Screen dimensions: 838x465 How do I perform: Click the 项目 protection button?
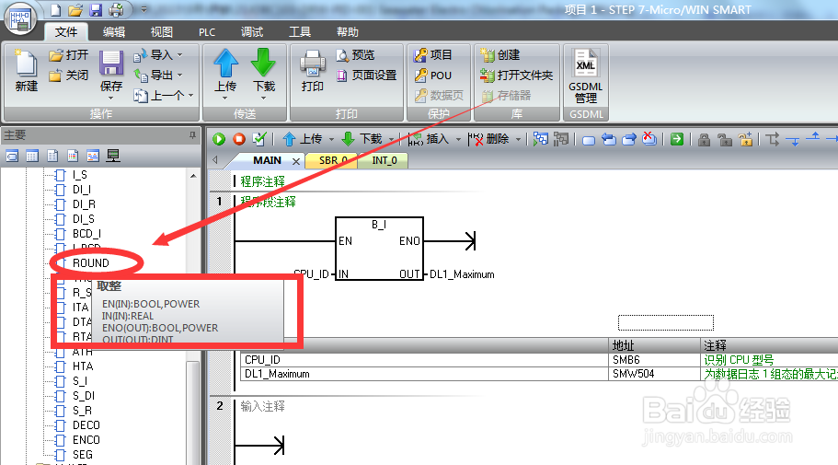(x=433, y=54)
